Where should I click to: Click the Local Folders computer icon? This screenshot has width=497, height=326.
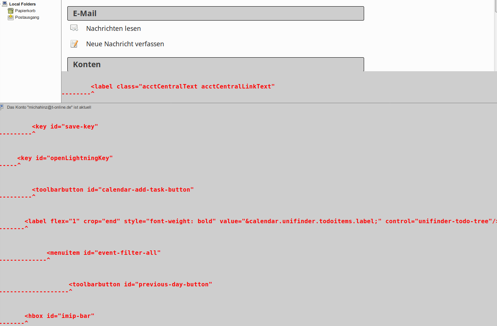[x=4, y=4]
